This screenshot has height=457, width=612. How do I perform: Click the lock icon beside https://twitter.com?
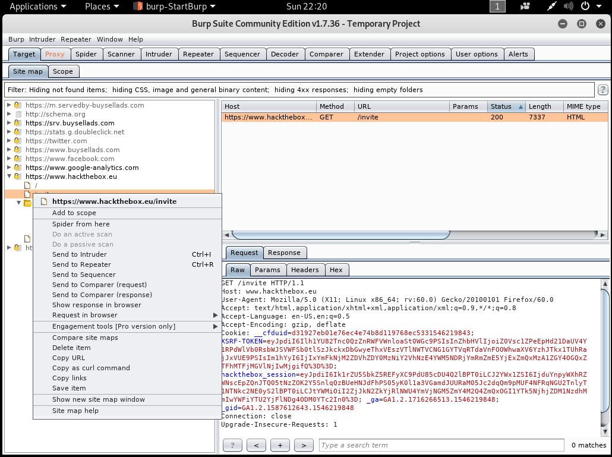(18, 141)
